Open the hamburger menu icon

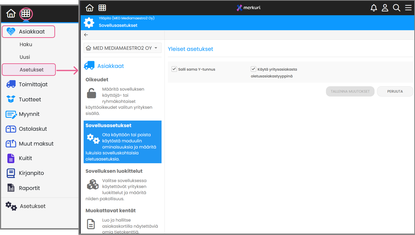click(x=408, y=8)
